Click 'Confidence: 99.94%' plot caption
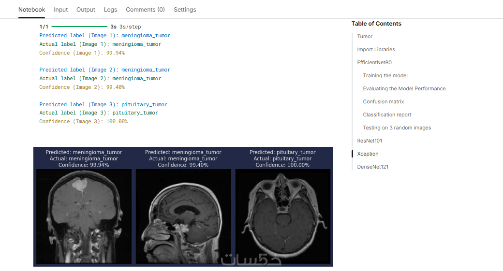The height and width of the screenshot is (271, 503). (x=84, y=165)
